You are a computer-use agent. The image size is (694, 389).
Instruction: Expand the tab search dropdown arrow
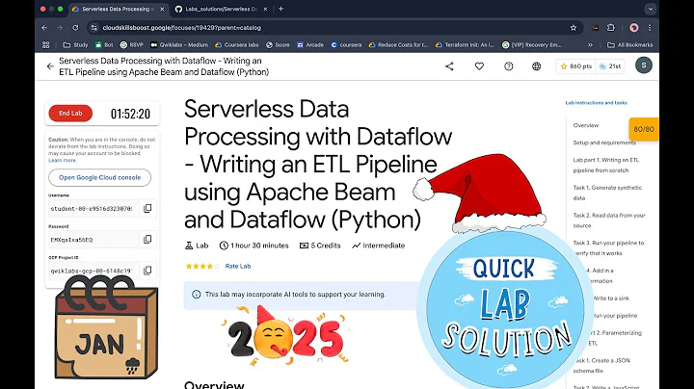650,9
